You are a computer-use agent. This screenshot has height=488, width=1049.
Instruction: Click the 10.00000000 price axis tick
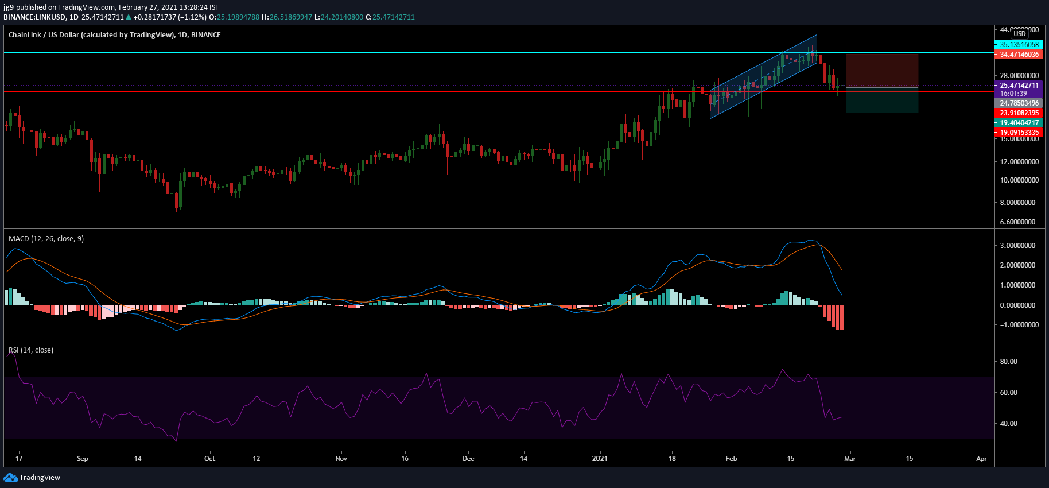[x=1019, y=180]
